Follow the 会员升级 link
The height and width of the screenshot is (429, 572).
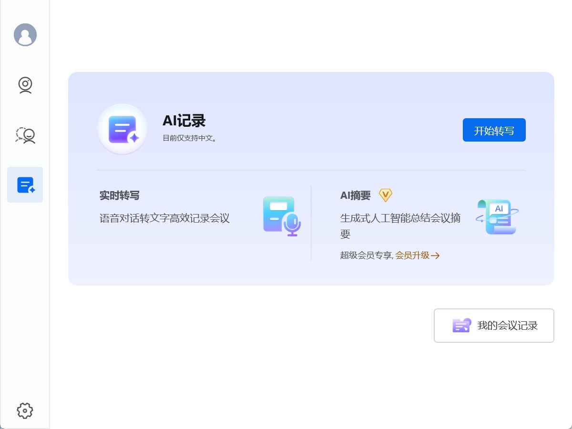point(412,255)
